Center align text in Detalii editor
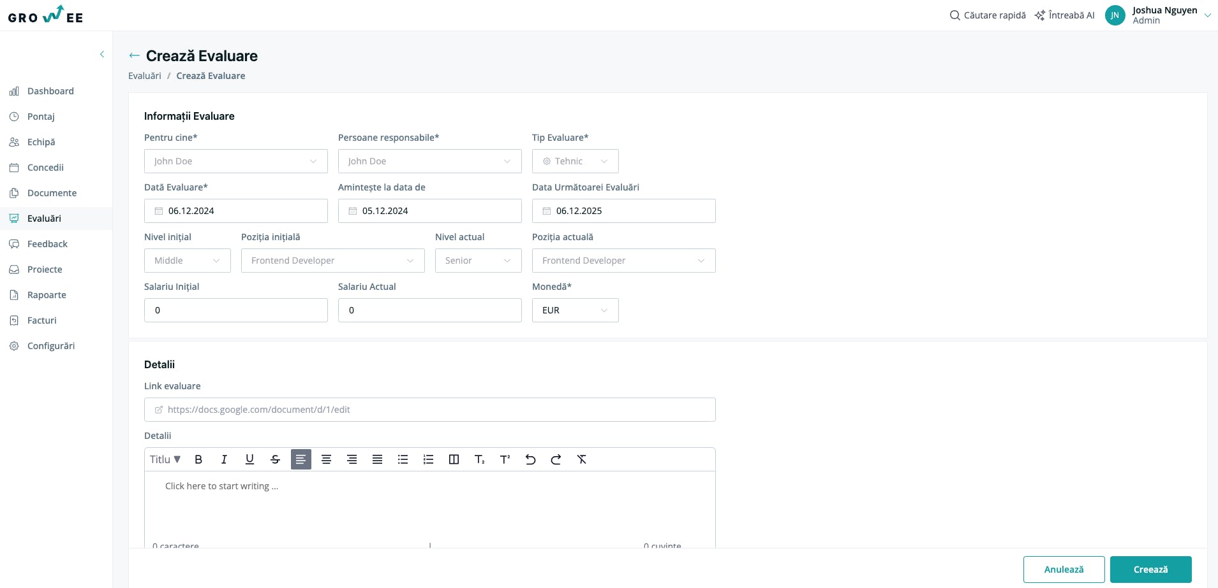Screen dimensions: 1218x588 [326, 459]
